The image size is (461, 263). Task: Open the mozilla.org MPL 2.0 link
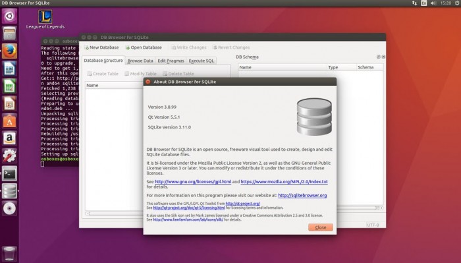pos(284,182)
